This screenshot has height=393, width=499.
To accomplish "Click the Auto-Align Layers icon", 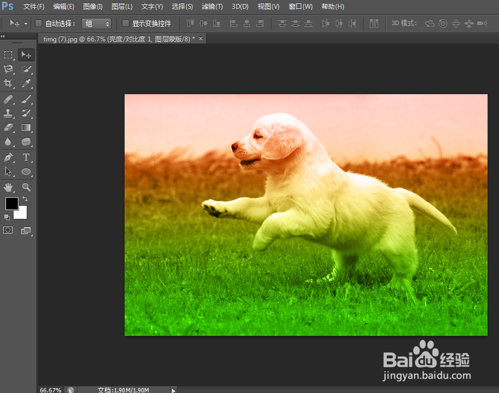I will (x=374, y=23).
